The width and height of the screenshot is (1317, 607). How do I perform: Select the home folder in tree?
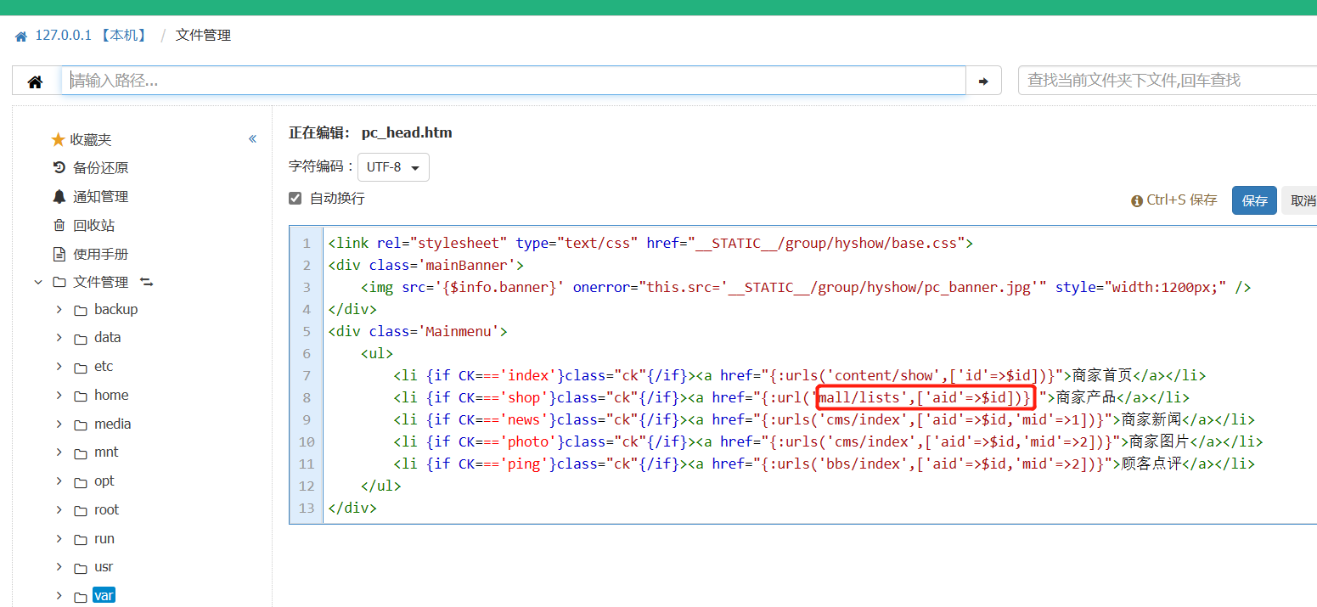(110, 396)
